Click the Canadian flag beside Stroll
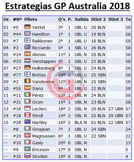Screen dimensions: 134x162 click(27, 115)
